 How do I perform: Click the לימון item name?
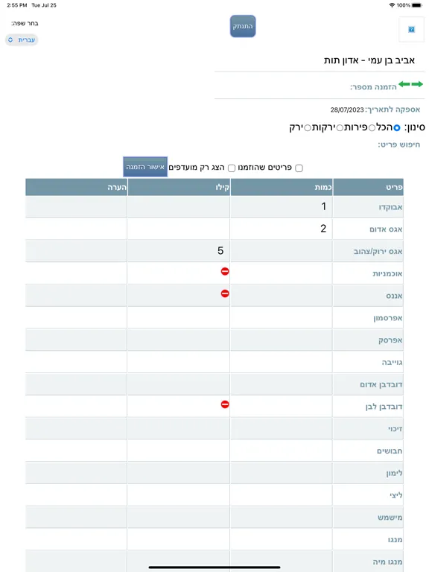click(x=394, y=474)
